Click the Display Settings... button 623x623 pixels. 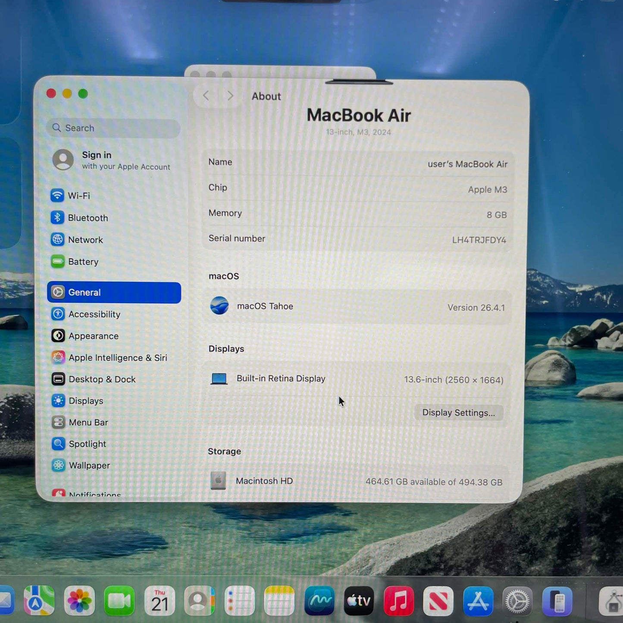click(458, 413)
